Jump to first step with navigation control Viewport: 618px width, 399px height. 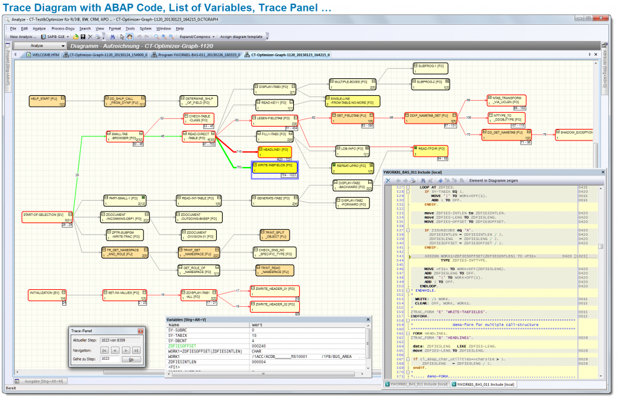pos(104,350)
